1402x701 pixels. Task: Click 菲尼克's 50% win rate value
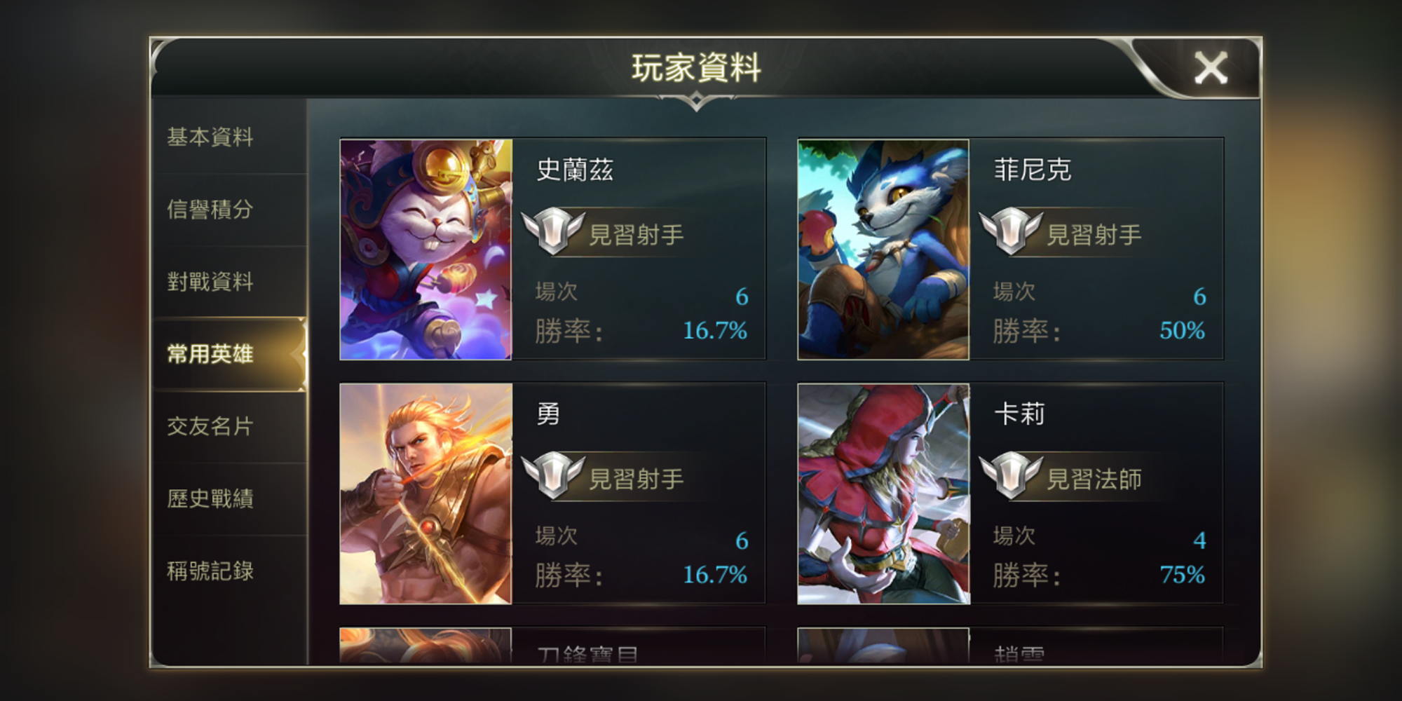(1182, 330)
